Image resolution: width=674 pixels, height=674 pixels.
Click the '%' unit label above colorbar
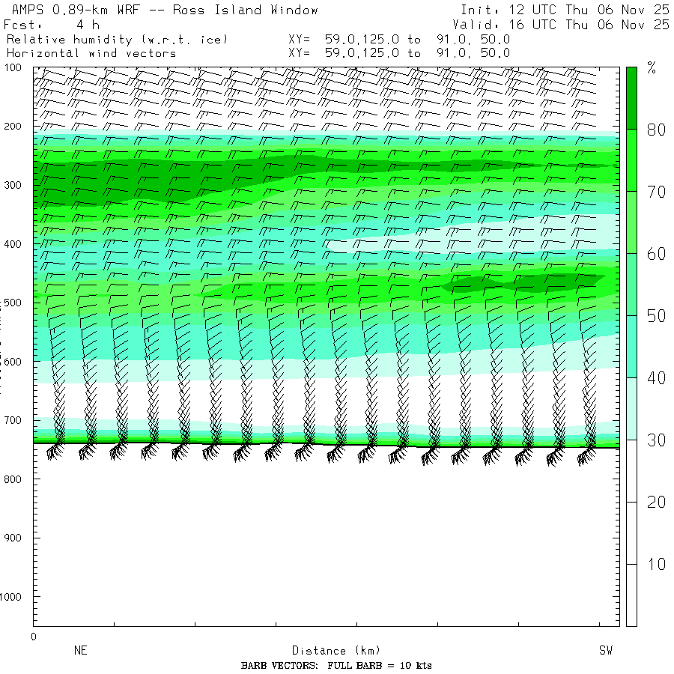point(652,68)
